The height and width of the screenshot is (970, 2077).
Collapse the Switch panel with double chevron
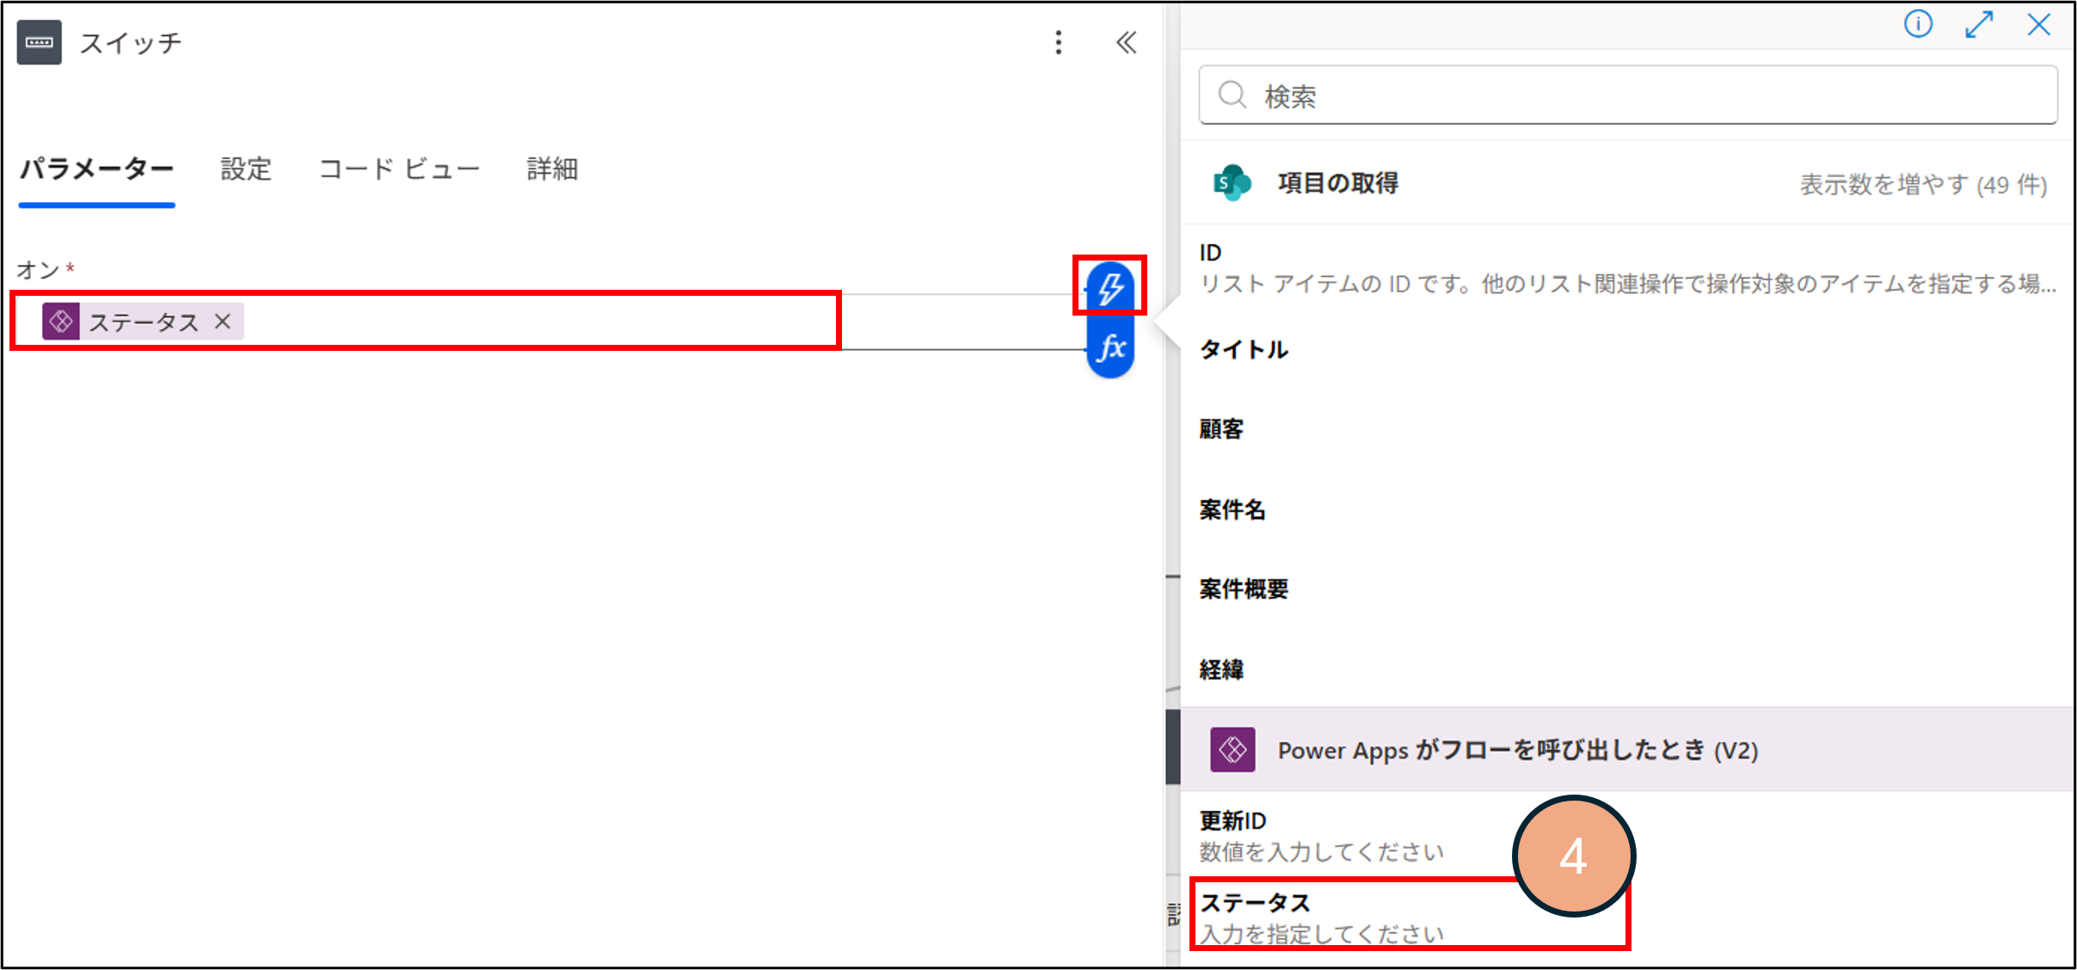(1126, 42)
